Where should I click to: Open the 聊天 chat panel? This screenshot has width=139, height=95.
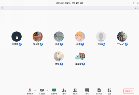[x=87, y=90]
